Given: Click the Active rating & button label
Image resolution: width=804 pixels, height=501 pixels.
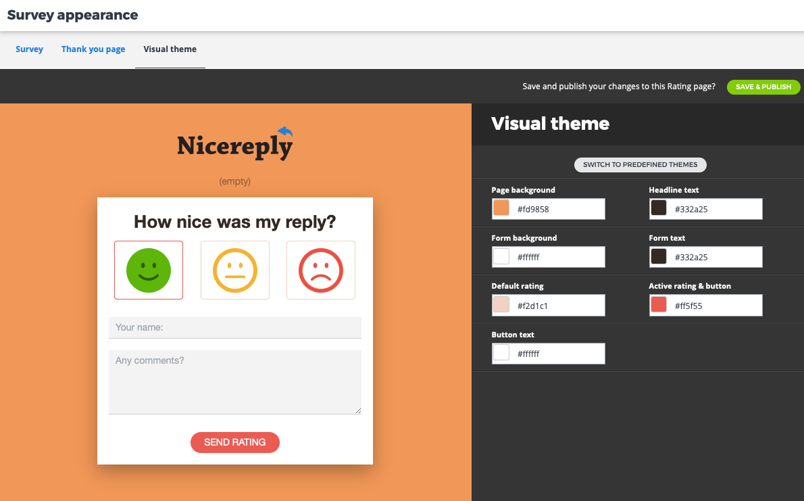Looking at the screenshot, I should click(690, 286).
